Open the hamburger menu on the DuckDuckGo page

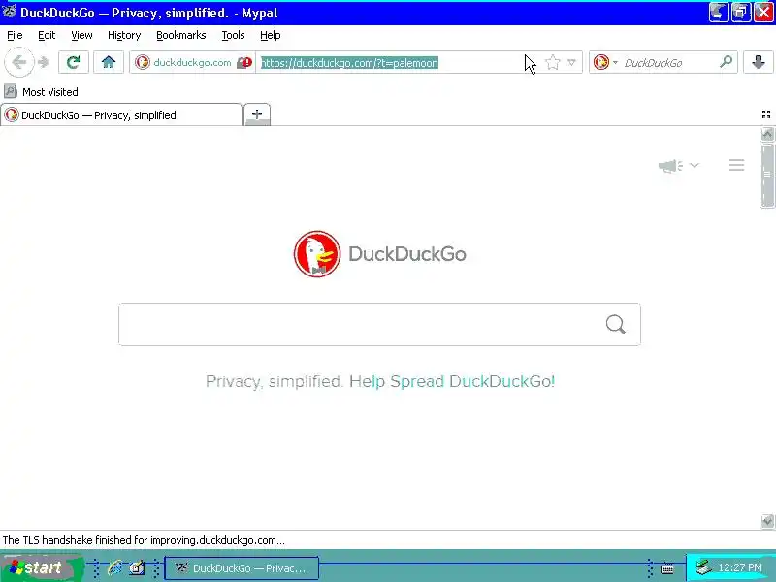click(736, 165)
